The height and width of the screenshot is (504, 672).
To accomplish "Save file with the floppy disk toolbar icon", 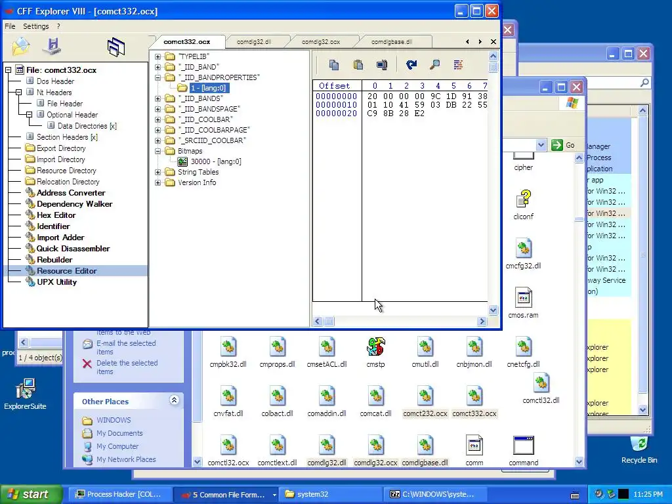I will coord(52,47).
